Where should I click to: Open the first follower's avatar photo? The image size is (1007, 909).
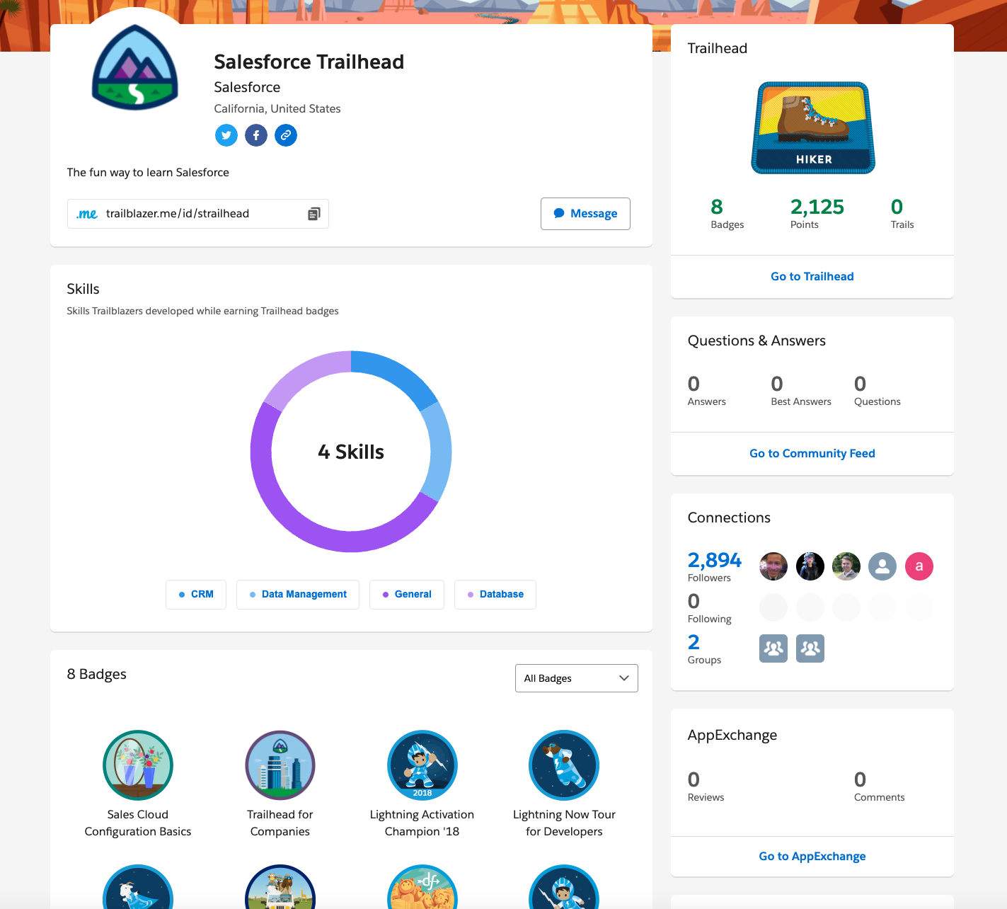click(x=773, y=566)
